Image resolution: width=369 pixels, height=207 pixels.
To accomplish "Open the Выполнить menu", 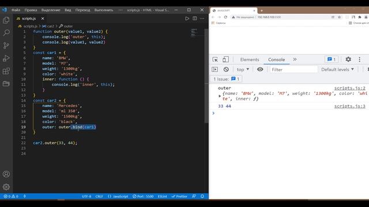I will tap(104, 10).
